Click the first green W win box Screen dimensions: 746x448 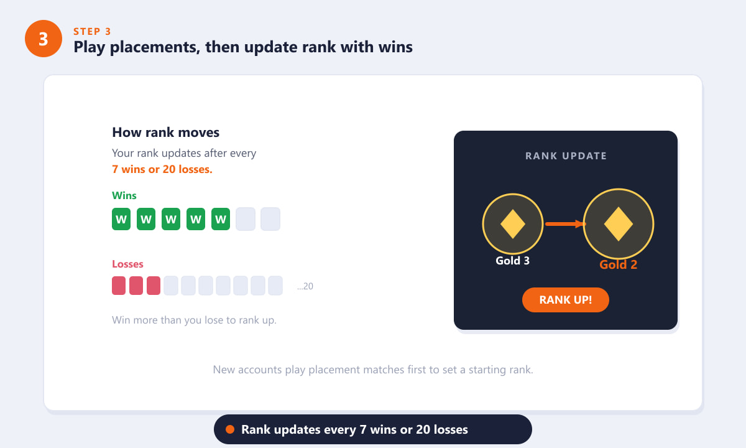(x=121, y=219)
